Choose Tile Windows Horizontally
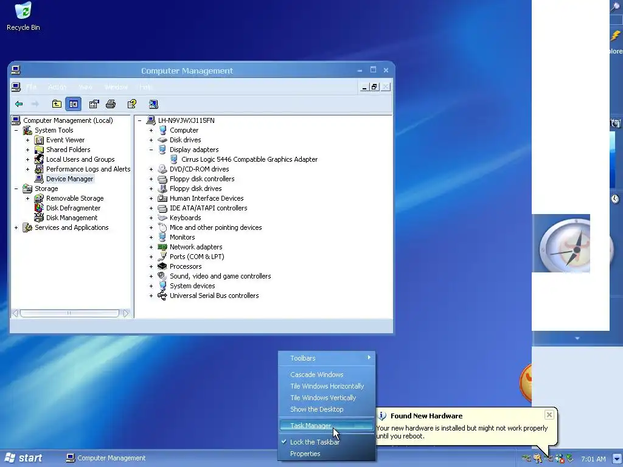Viewport: 623px width, 467px height. 327,386
